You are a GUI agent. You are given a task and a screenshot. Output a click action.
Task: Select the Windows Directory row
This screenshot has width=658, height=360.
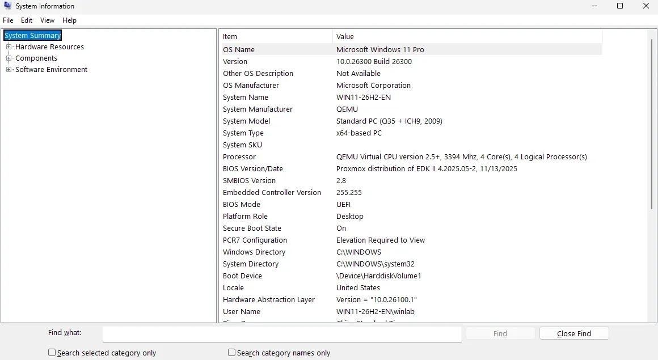412,252
